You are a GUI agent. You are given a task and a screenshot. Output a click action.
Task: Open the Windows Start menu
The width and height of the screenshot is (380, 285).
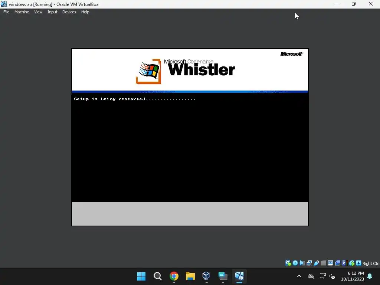click(x=141, y=276)
